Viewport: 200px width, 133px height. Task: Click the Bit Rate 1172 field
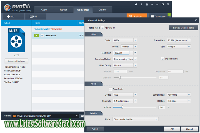[x=120, y=71]
